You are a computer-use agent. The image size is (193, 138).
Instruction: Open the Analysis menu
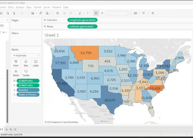pos(20,7)
